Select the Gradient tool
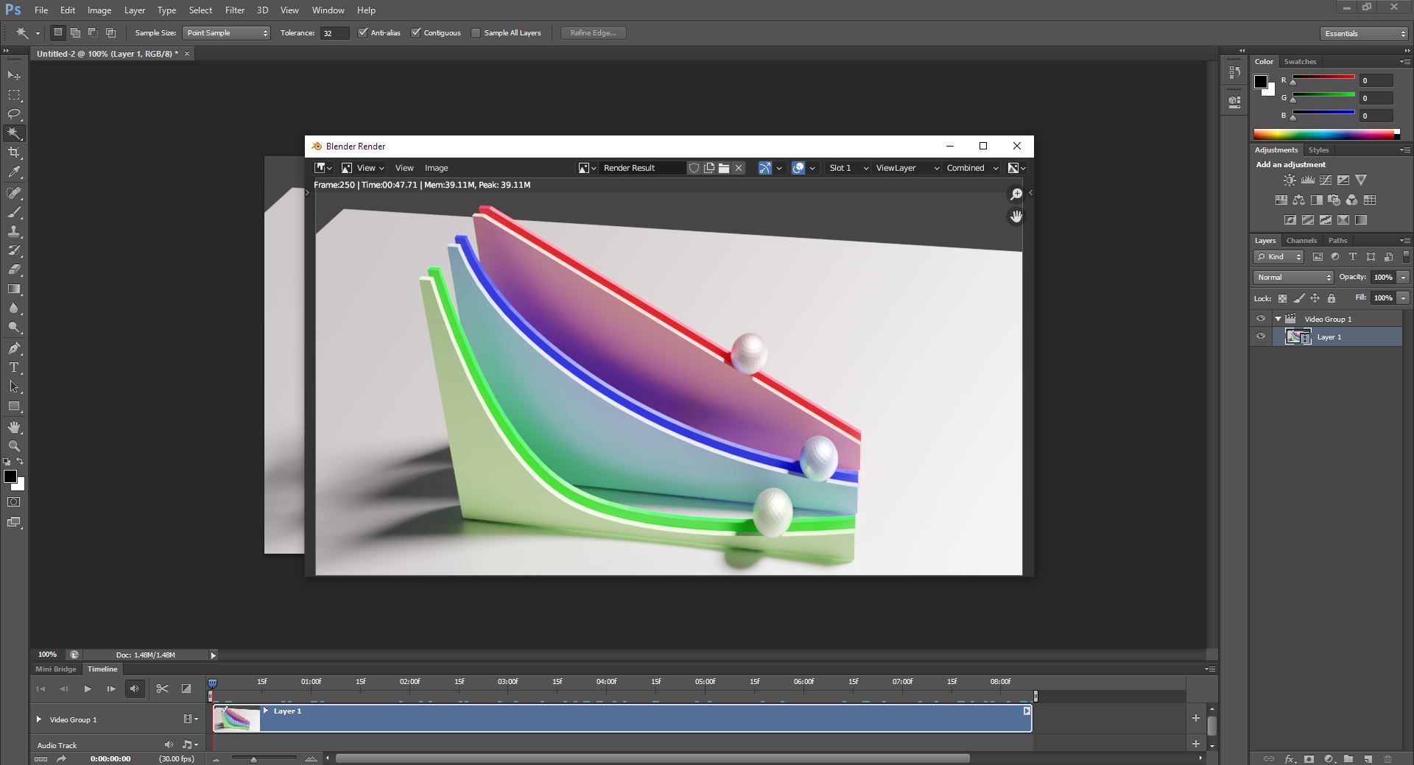Screen dimensions: 1414x765 pos(14,289)
